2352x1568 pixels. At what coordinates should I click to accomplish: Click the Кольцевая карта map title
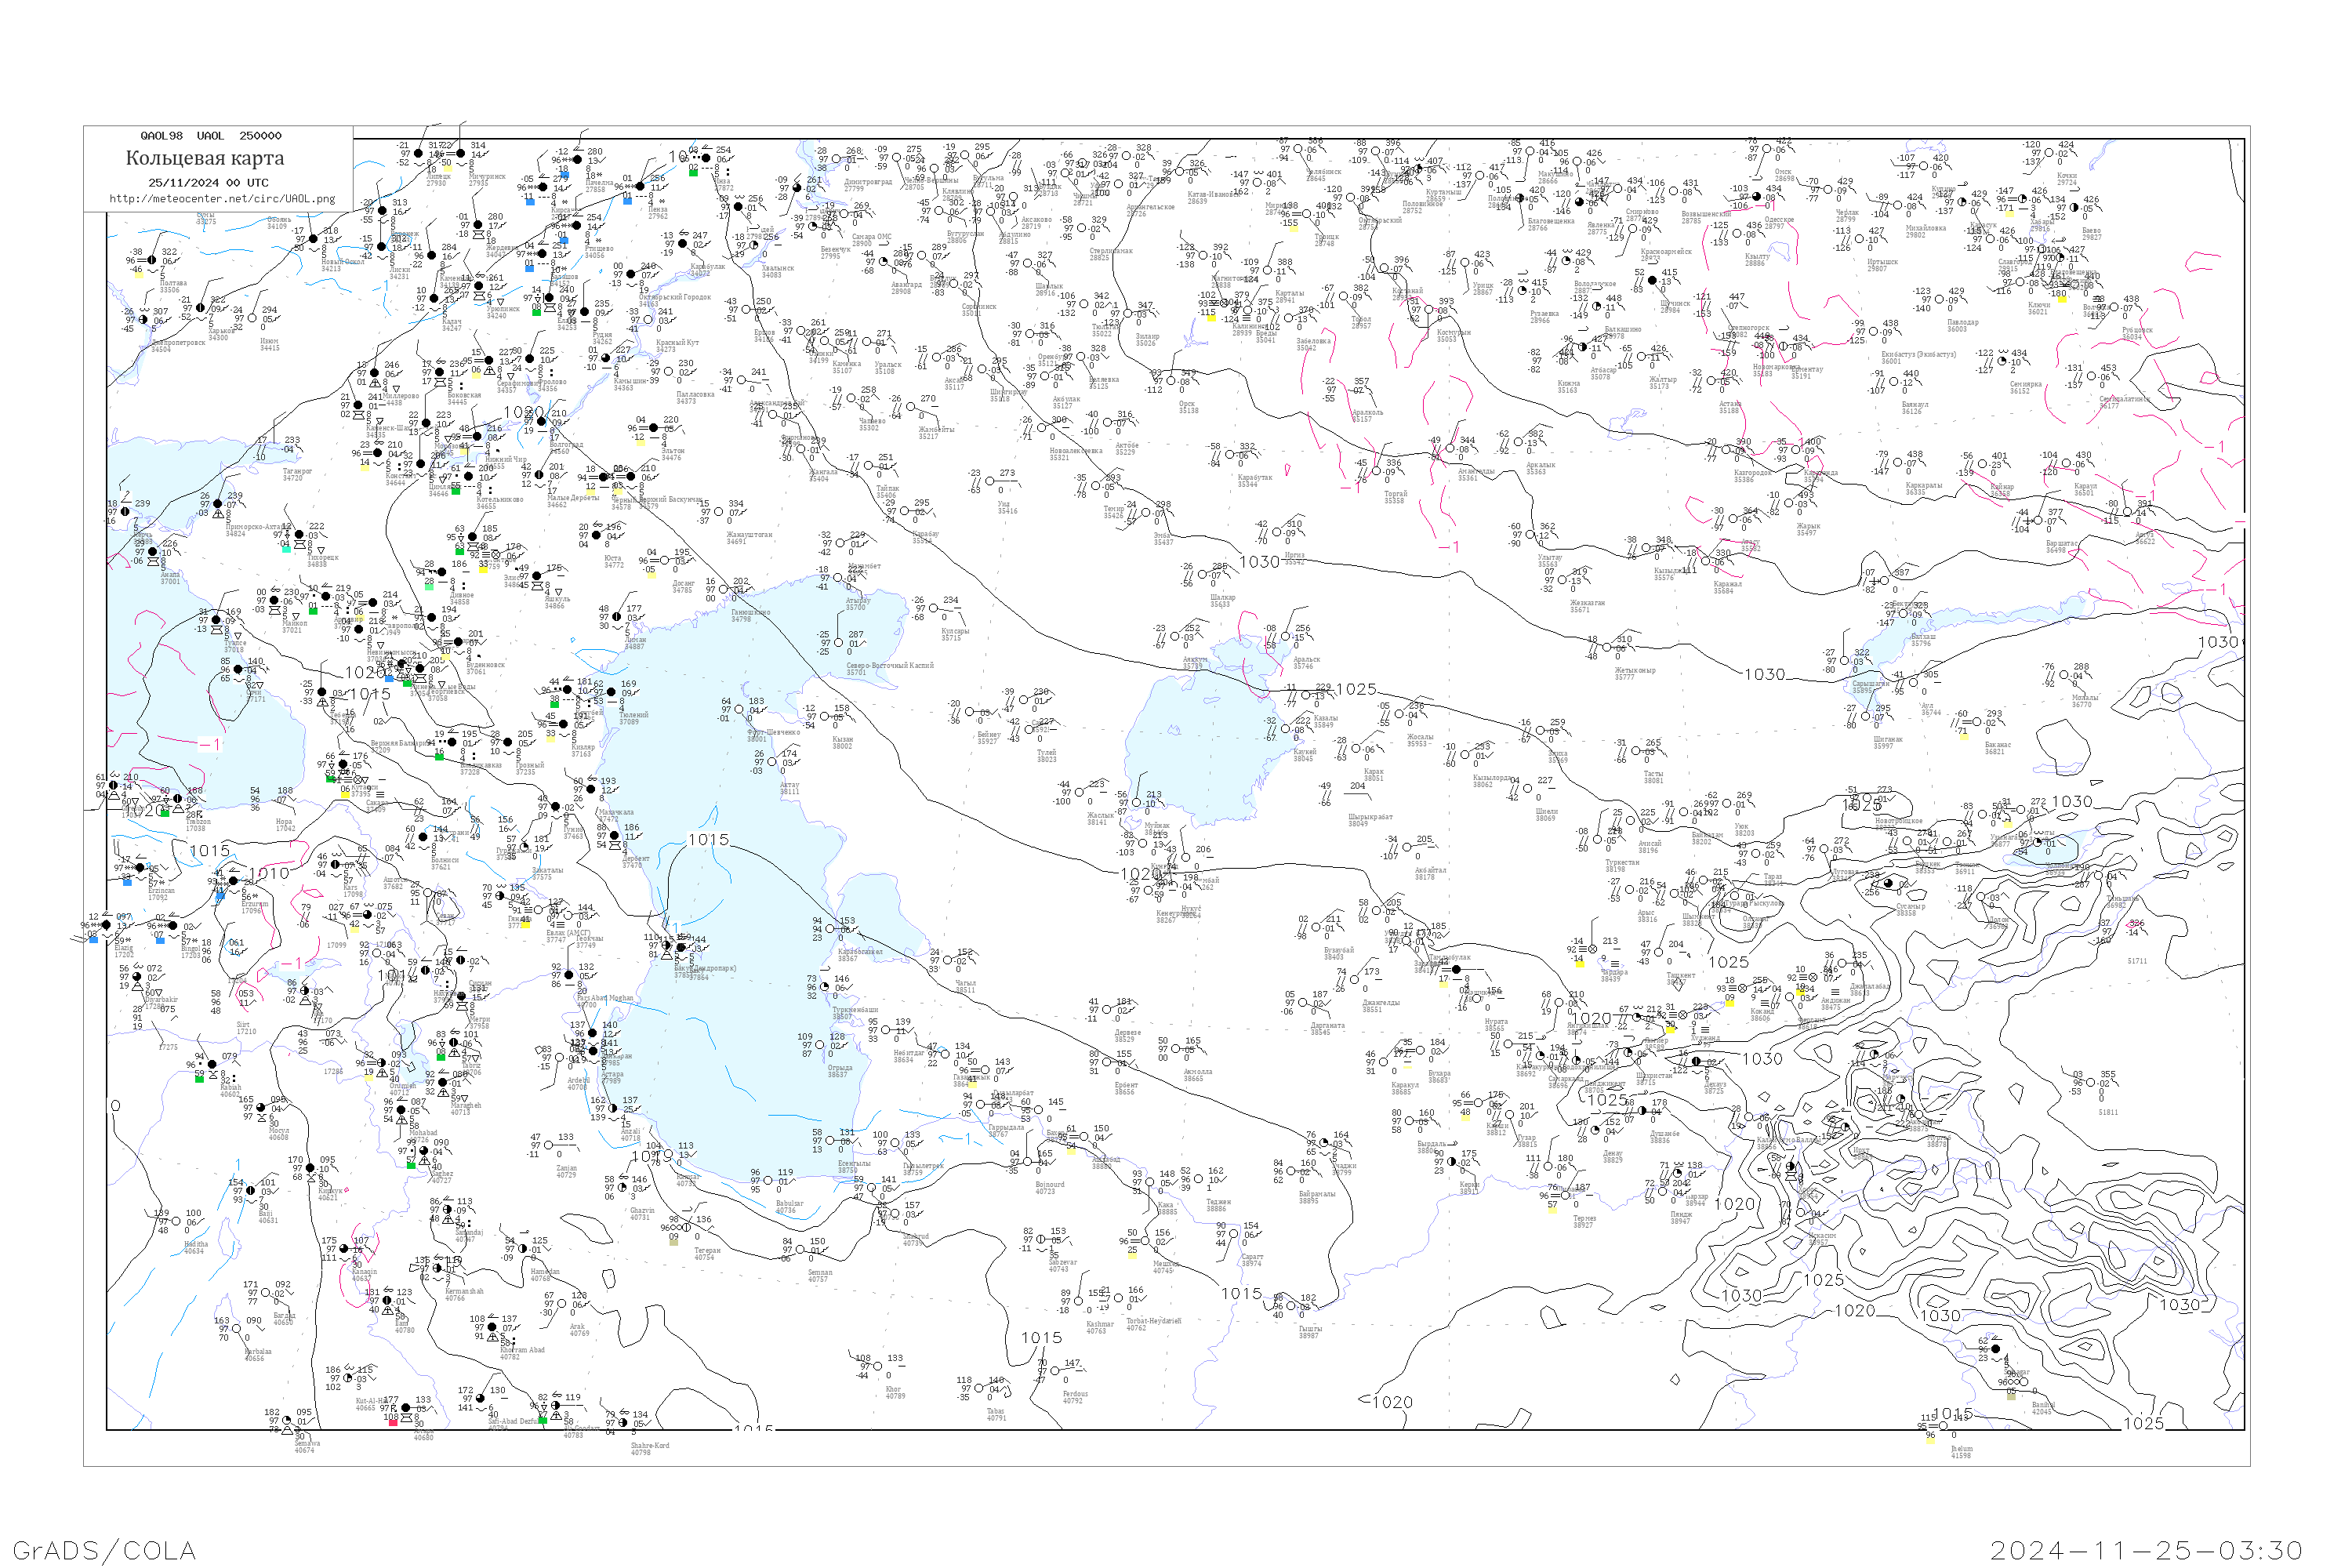coord(205,158)
